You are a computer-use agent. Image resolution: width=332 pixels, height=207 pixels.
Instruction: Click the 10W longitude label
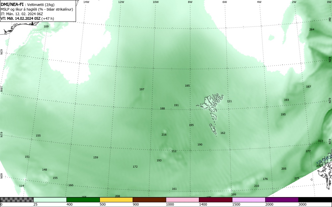coord(156,2)
